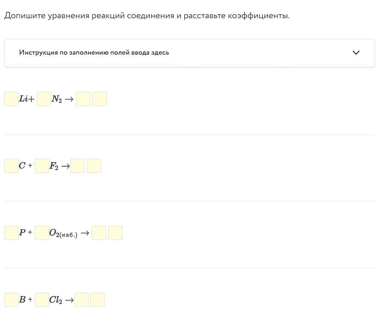
Task: Select first product field of Li reaction
Action: tap(83, 99)
